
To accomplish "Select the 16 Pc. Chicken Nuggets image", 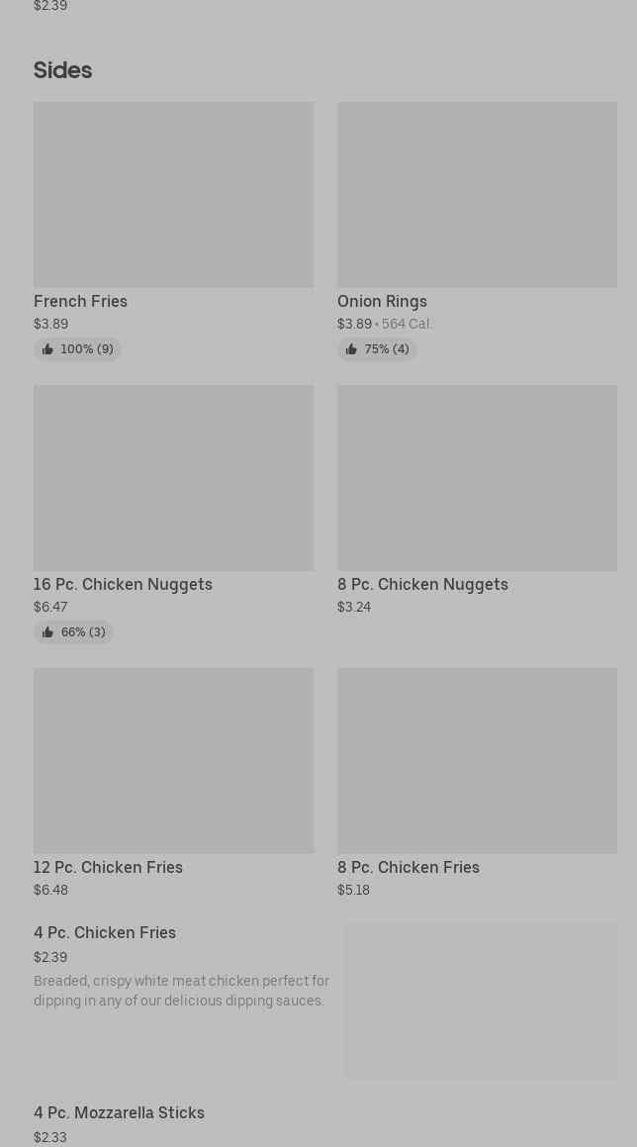I will (x=173, y=478).
